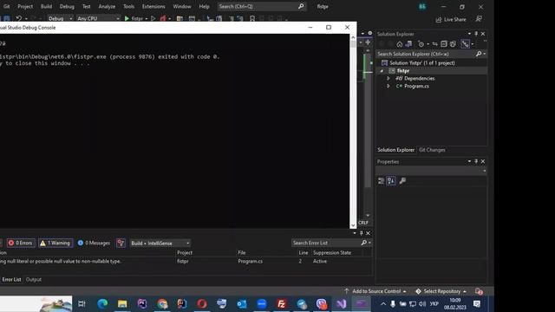
Task: Open the Tools menu
Action: tap(129, 6)
